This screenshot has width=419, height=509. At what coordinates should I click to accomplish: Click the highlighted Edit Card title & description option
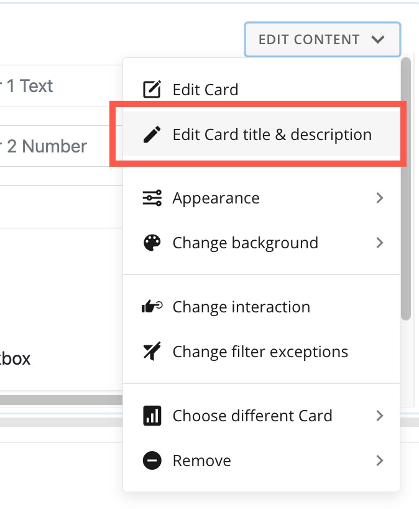coord(272,134)
